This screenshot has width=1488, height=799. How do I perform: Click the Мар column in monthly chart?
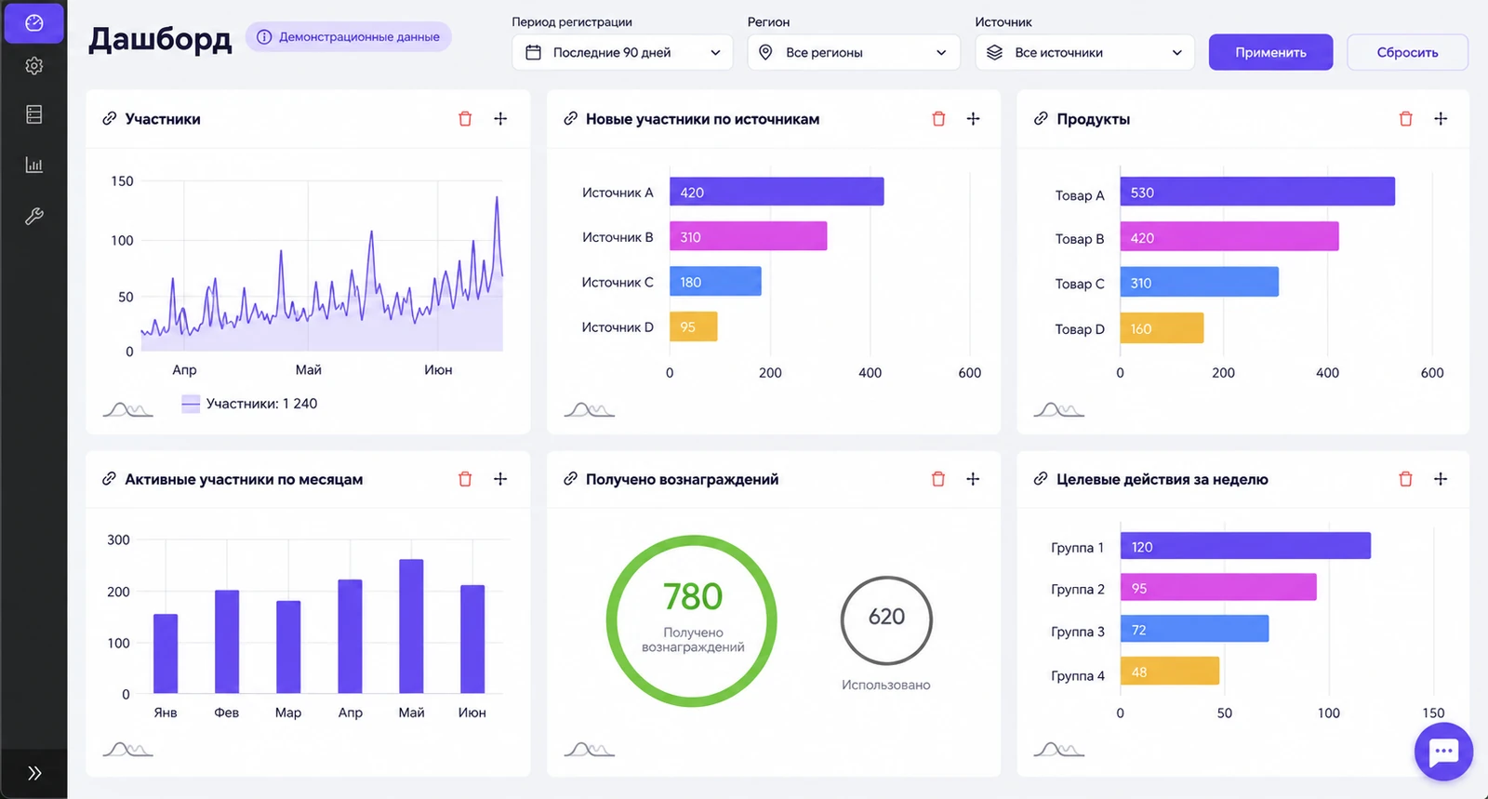click(x=288, y=647)
